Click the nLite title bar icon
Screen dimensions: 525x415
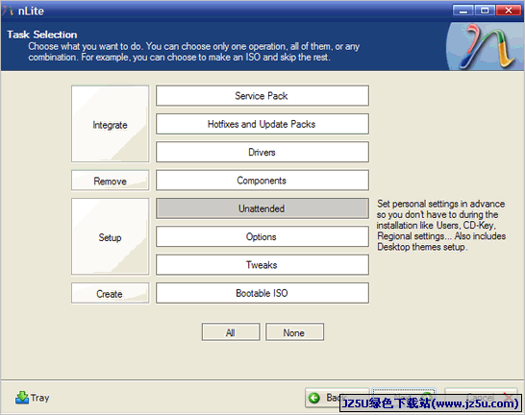pyautogui.click(x=8, y=11)
